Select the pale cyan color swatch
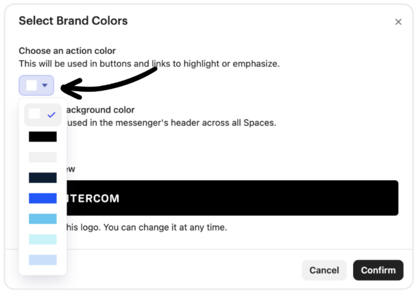The image size is (417, 294). point(43,239)
